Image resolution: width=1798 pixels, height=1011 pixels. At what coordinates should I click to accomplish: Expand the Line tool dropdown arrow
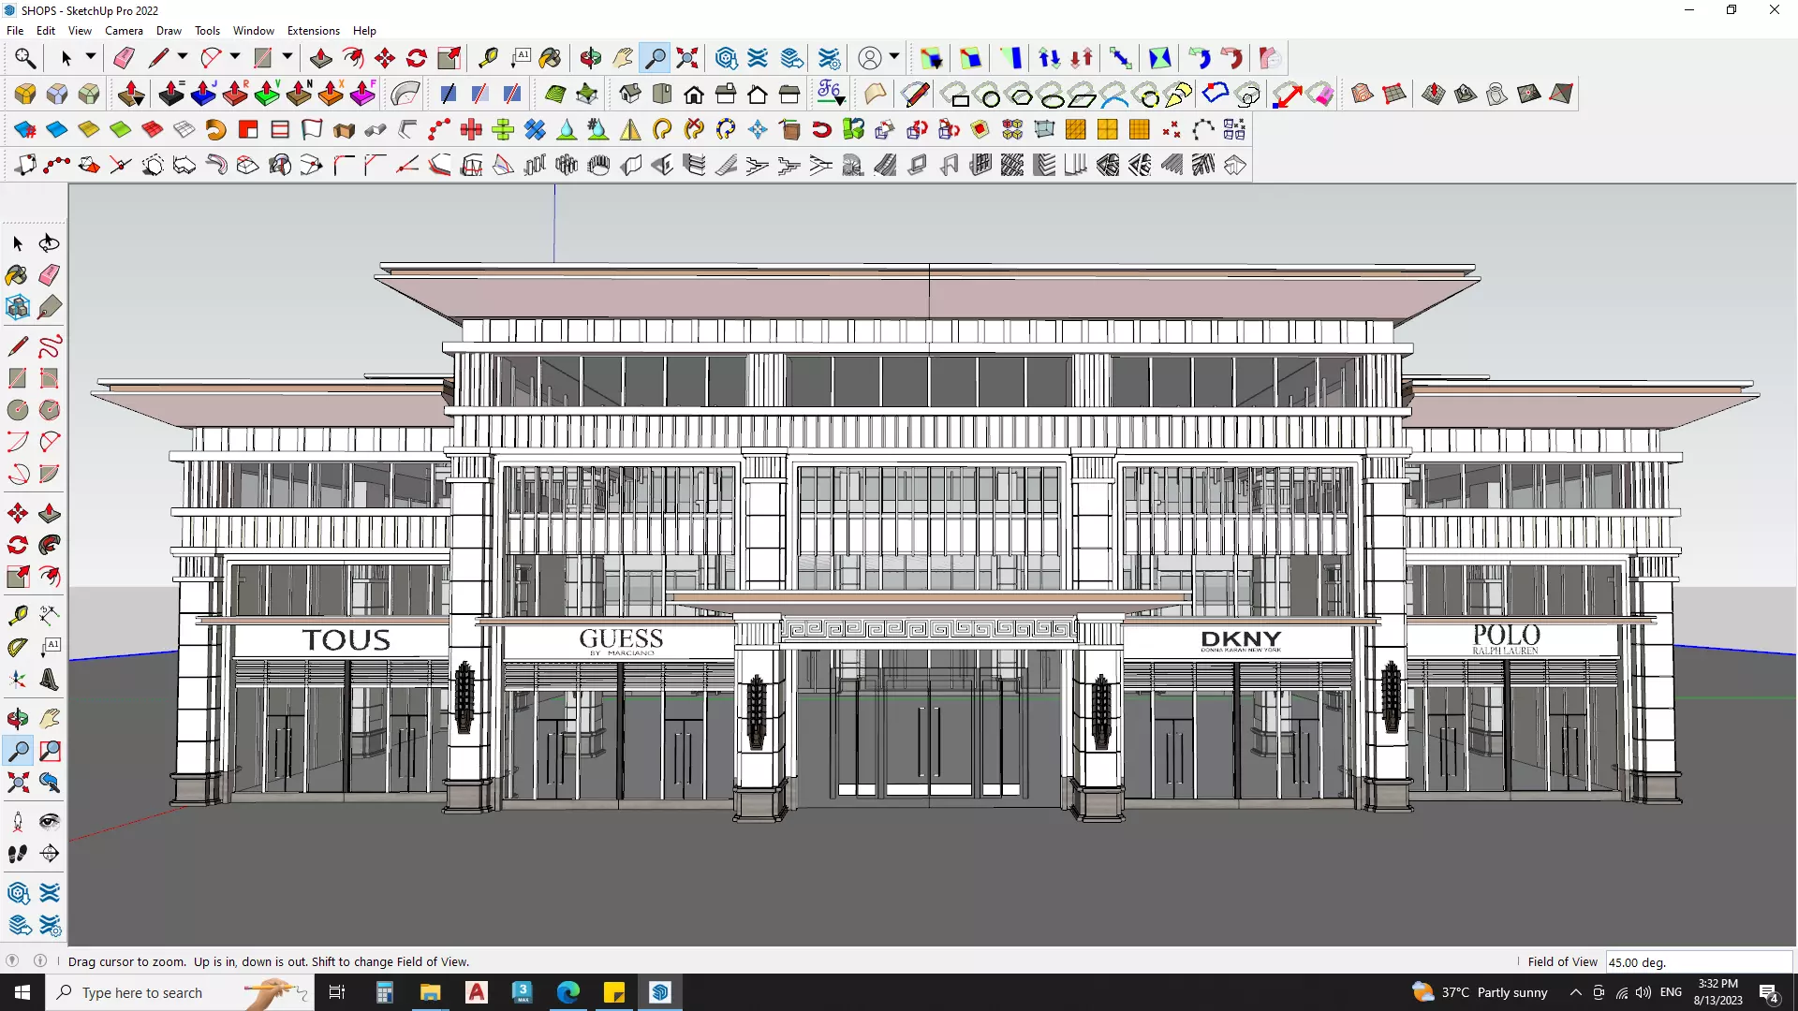[183, 57]
